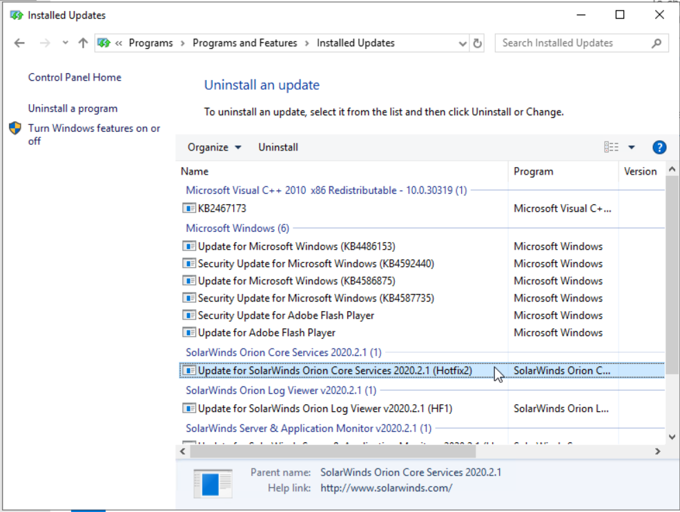Click the icon beside KB4586875 update
Viewport: 680px width, 512px height.
point(188,281)
